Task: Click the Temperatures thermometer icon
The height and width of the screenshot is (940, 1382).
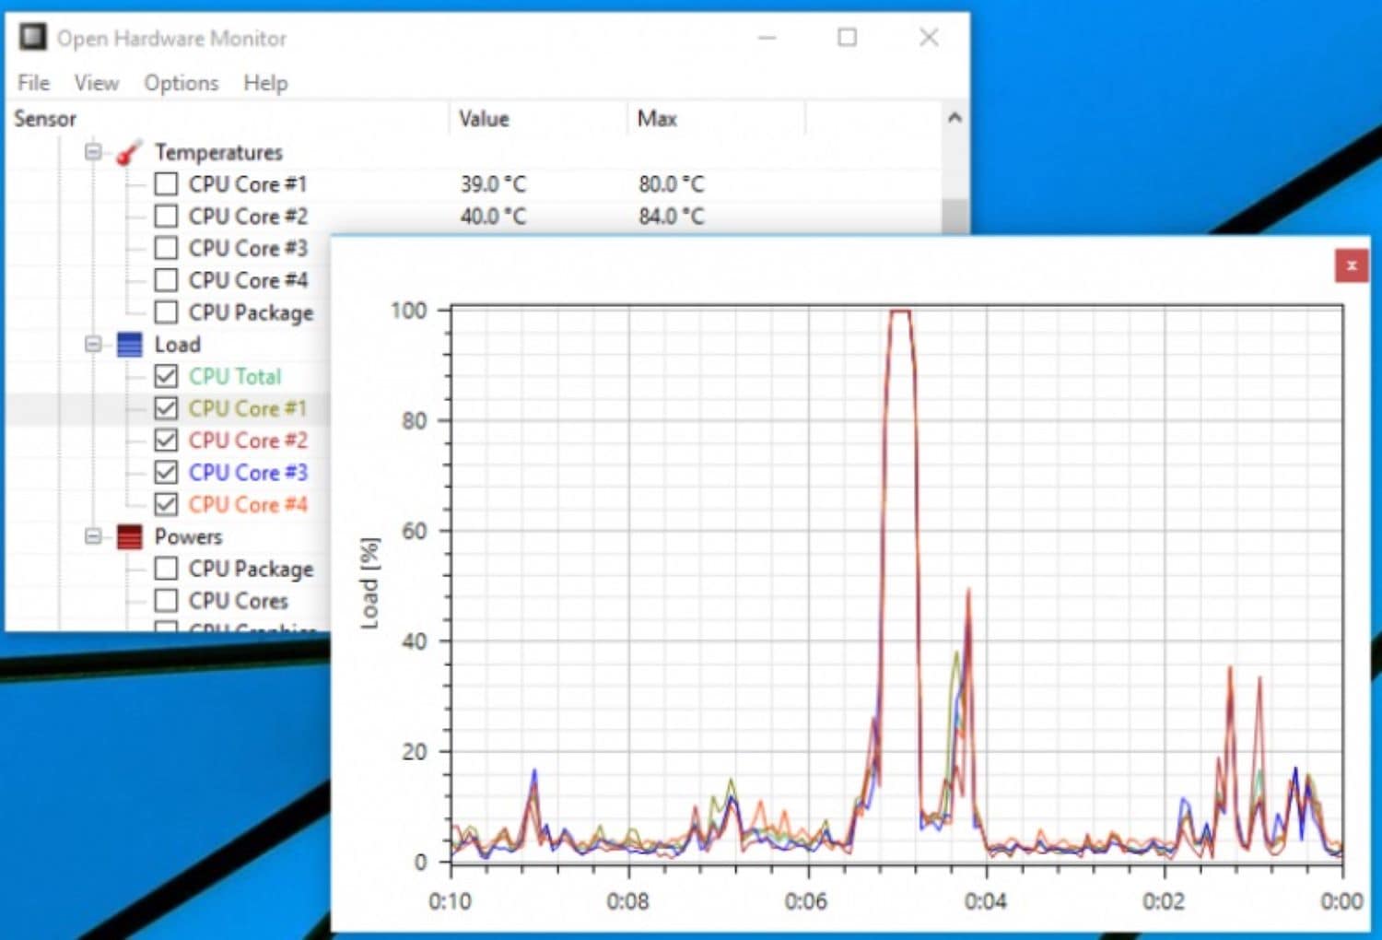Action: pyautogui.click(x=129, y=152)
